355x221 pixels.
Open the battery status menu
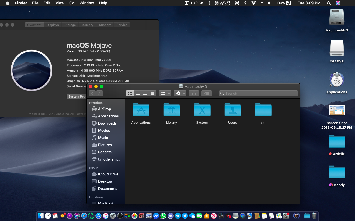click(284, 3)
